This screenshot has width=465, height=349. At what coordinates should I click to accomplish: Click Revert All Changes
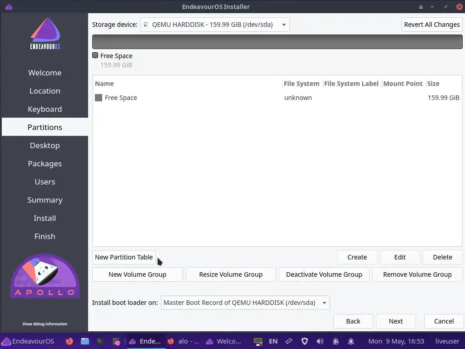pos(432,25)
